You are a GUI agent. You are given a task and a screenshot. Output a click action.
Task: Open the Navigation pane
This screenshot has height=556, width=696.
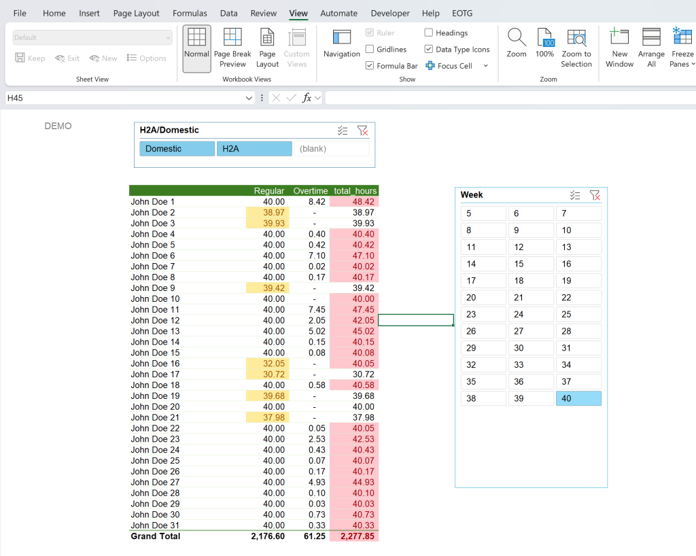[342, 44]
